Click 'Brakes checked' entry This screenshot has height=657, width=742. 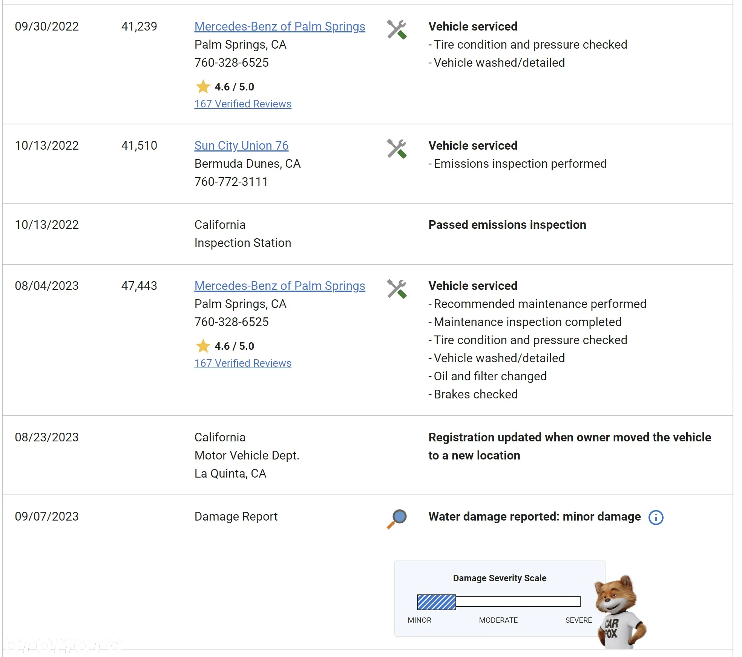pos(476,394)
